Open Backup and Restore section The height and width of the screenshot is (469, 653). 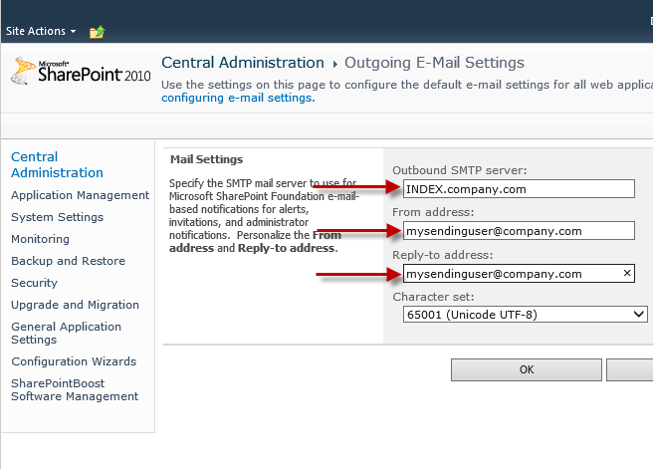(68, 261)
